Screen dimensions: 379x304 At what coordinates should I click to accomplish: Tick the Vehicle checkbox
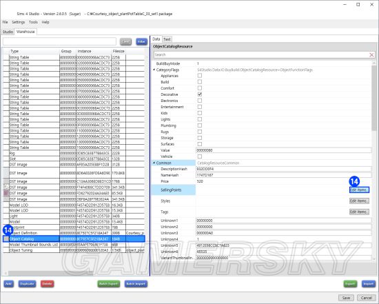[x=200, y=156]
